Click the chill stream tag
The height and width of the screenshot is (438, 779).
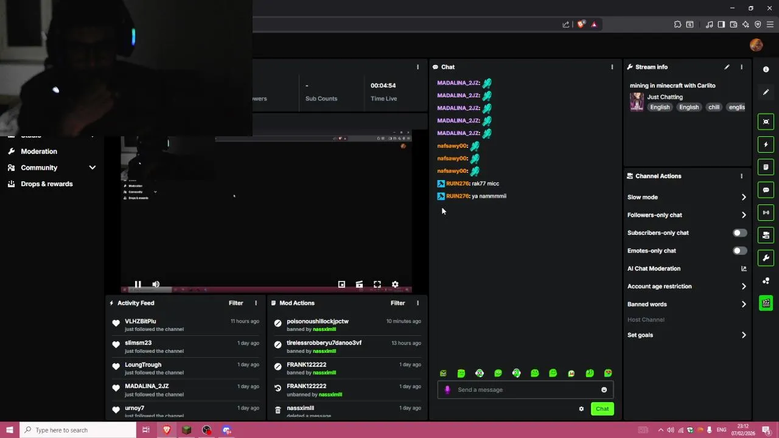tap(714, 107)
